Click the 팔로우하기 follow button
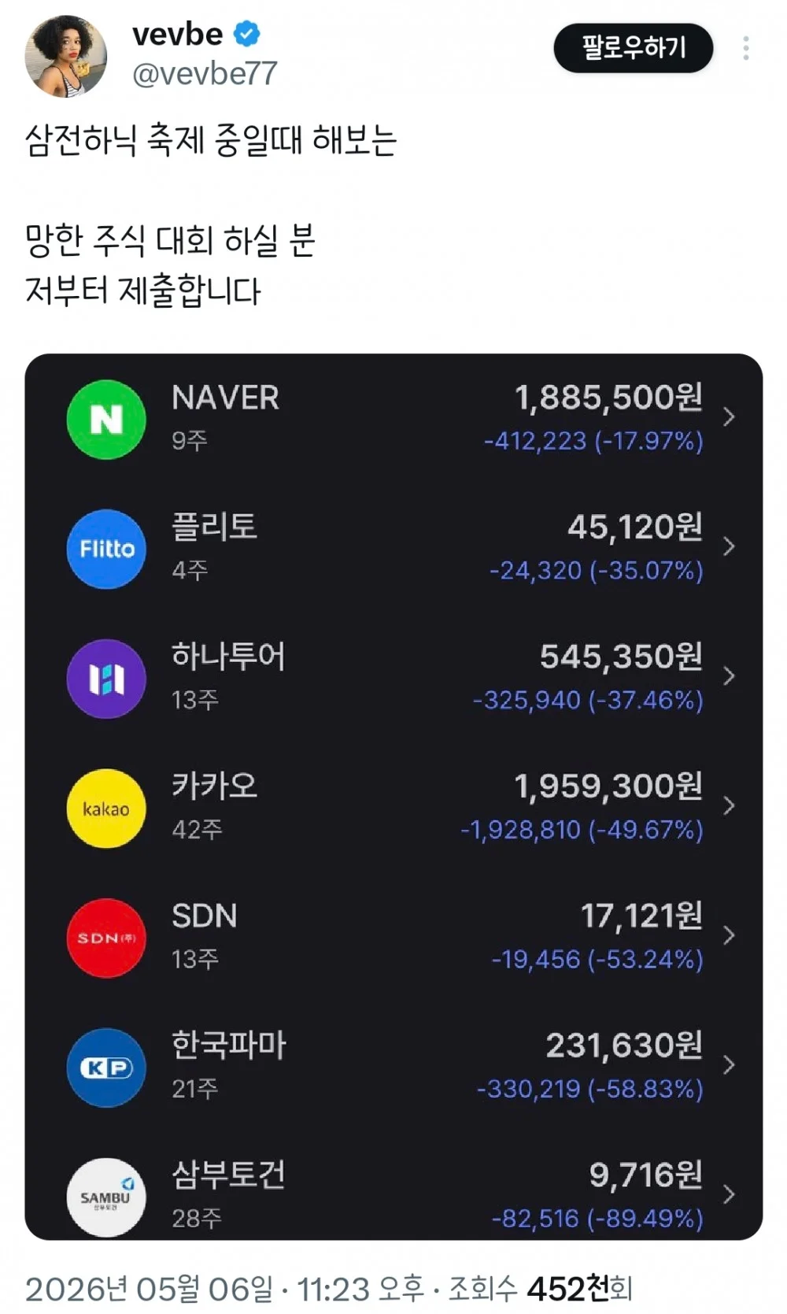 [634, 48]
